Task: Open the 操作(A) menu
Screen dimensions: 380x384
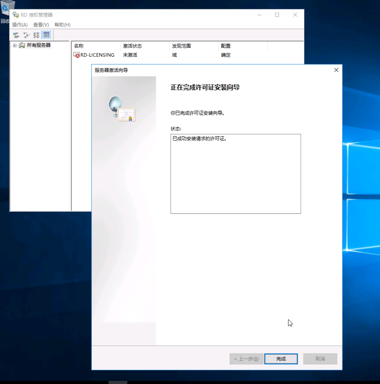Action: (x=20, y=25)
